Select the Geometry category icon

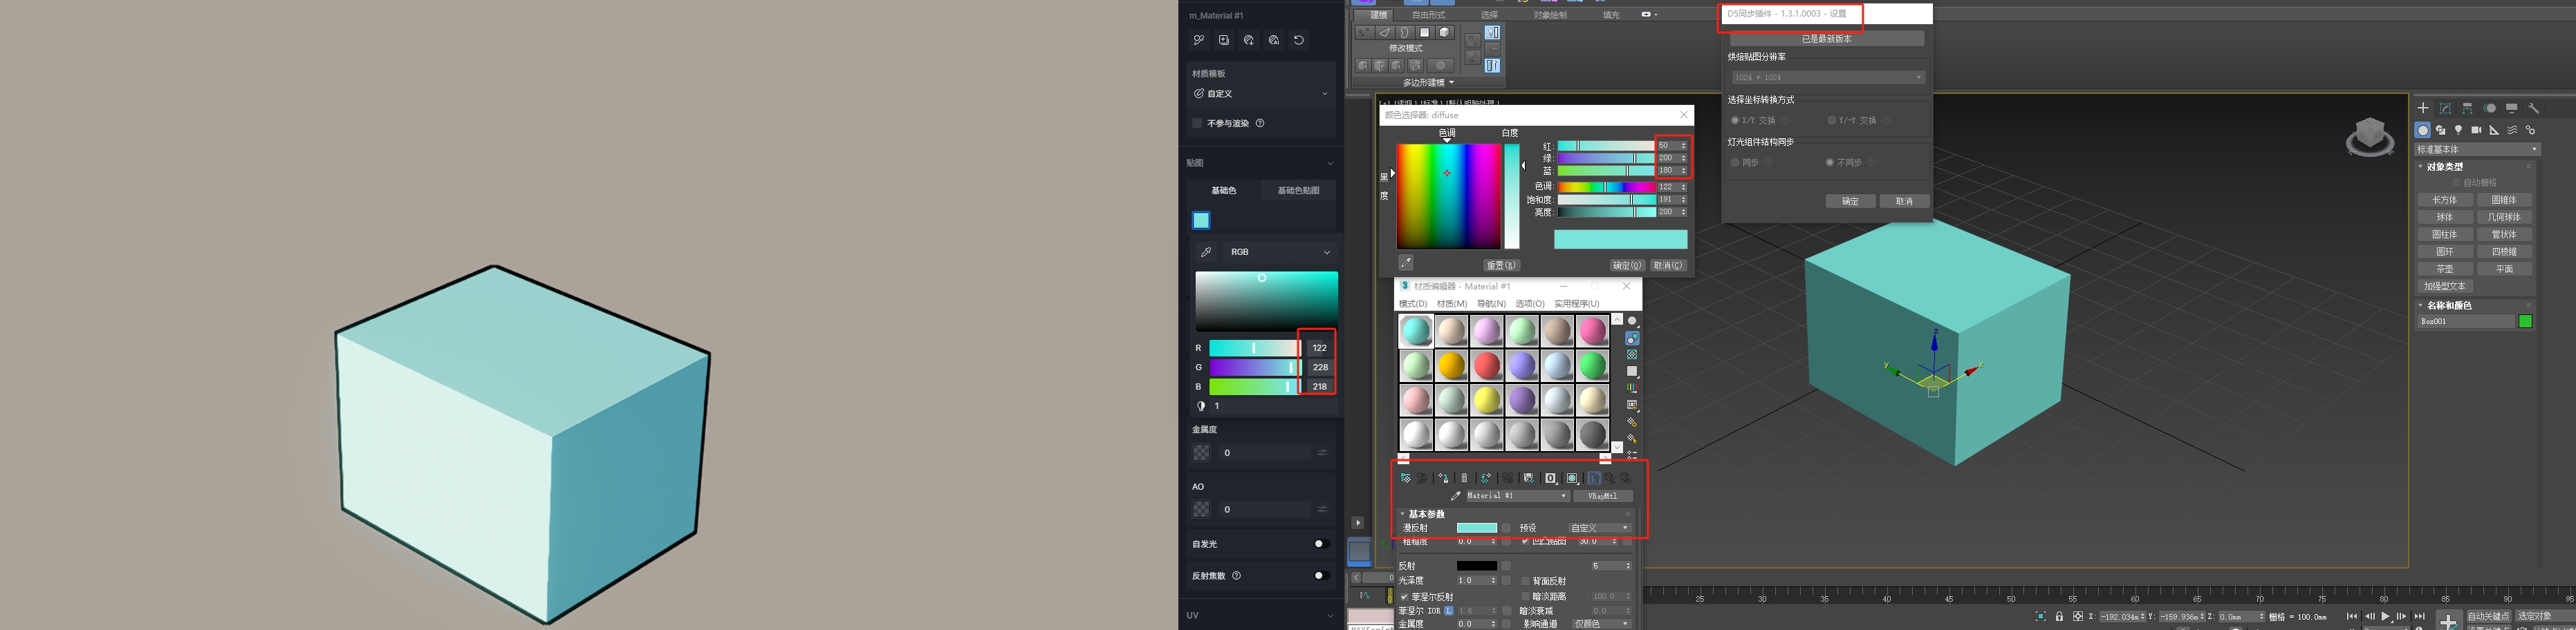click(2423, 130)
